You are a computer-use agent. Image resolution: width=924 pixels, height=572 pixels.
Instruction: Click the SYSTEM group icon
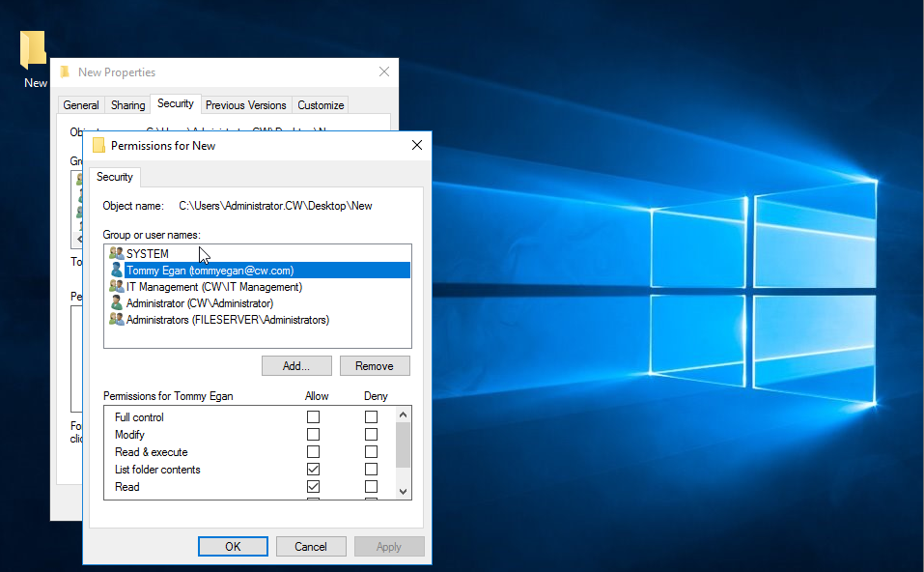(x=117, y=254)
